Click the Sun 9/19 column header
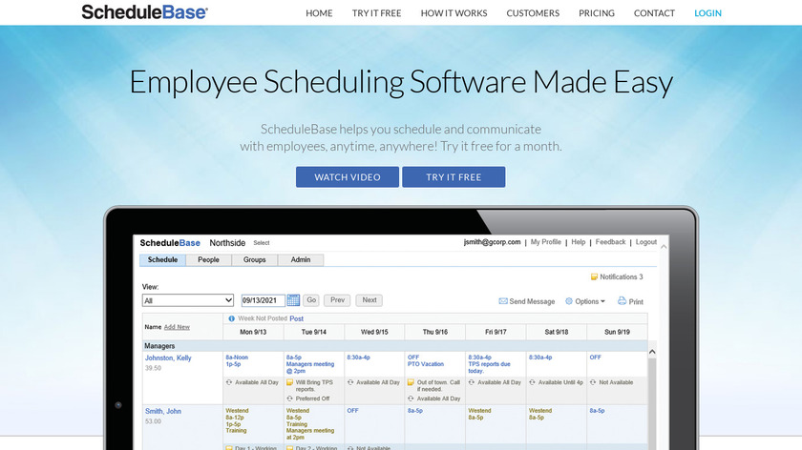Screen dimensions: 802x450 [x=617, y=332]
